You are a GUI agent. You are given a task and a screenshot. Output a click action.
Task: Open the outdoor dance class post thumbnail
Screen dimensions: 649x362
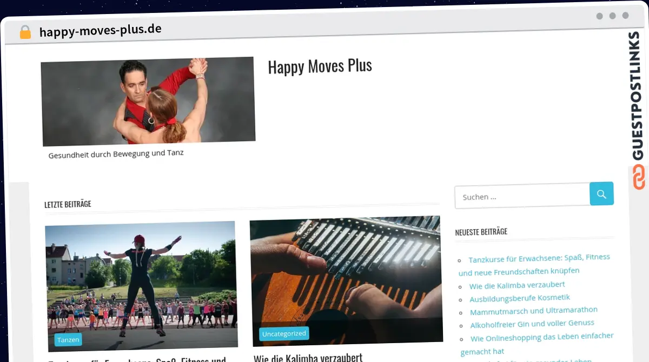point(141,285)
